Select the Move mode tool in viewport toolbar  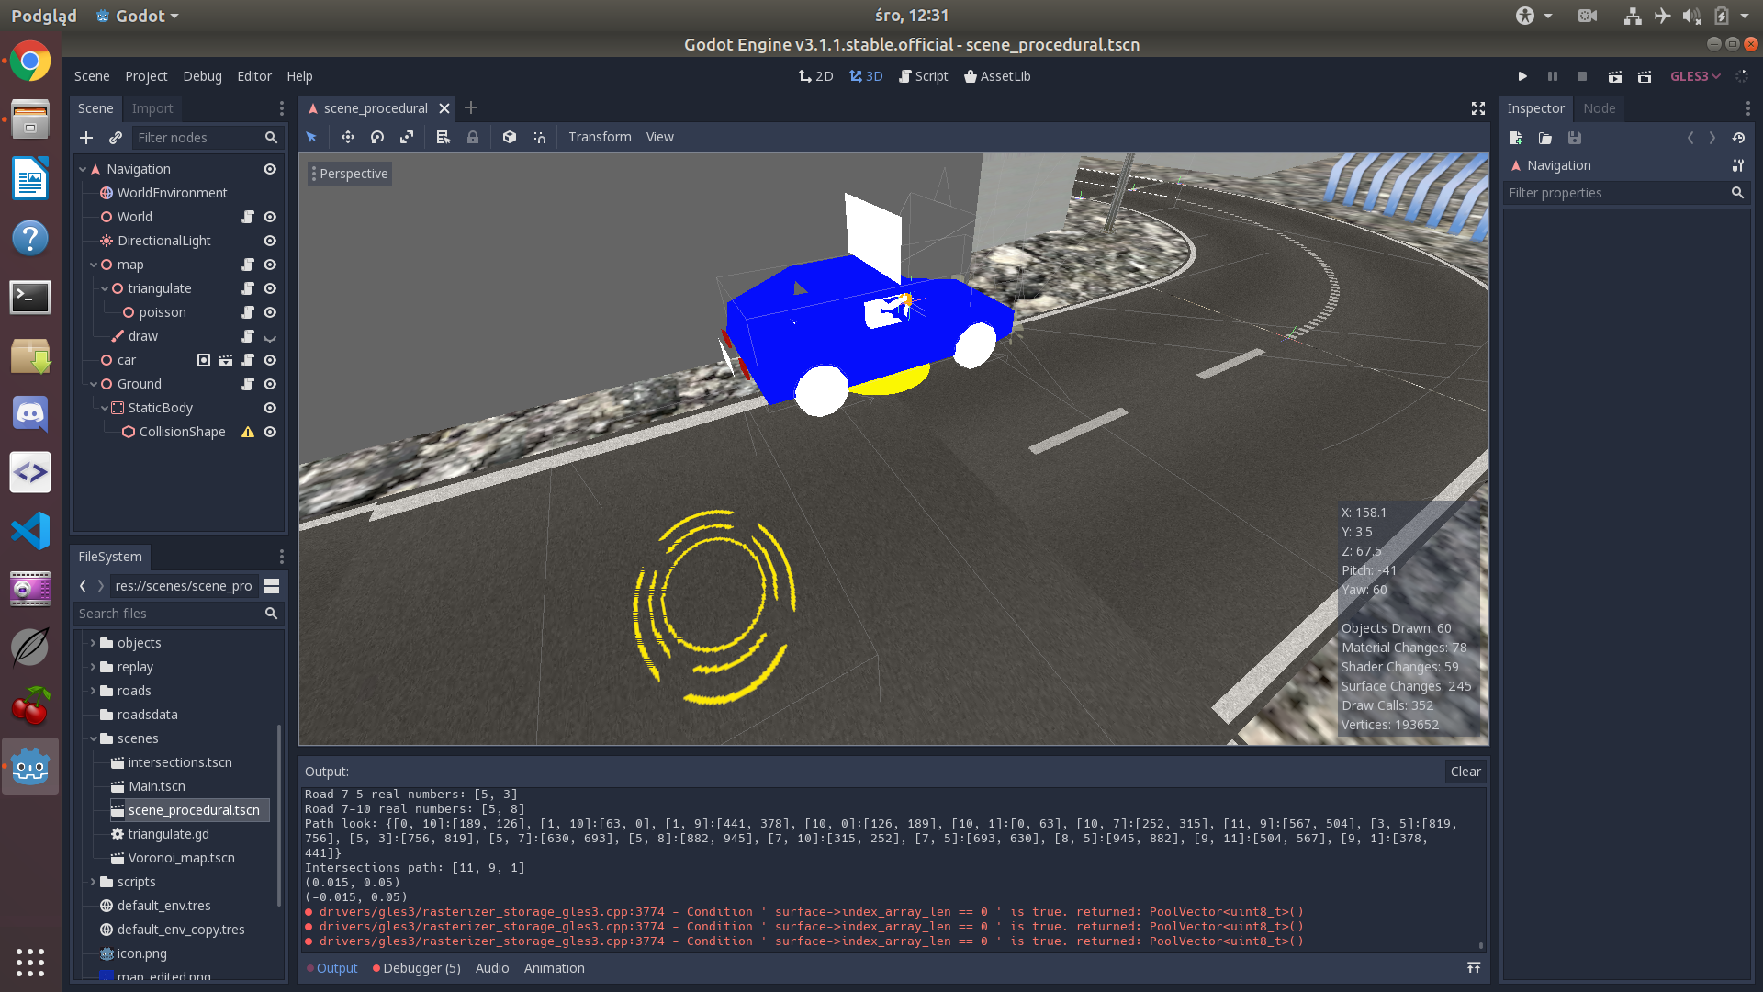[x=347, y=137]
